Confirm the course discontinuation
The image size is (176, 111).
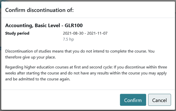133,100
